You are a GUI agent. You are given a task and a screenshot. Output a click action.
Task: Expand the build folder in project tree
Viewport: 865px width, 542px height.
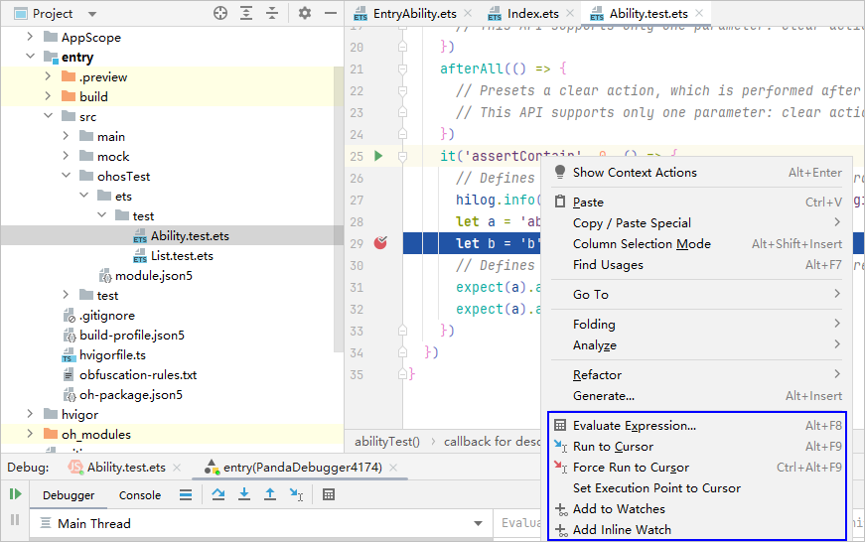point(47,97)
